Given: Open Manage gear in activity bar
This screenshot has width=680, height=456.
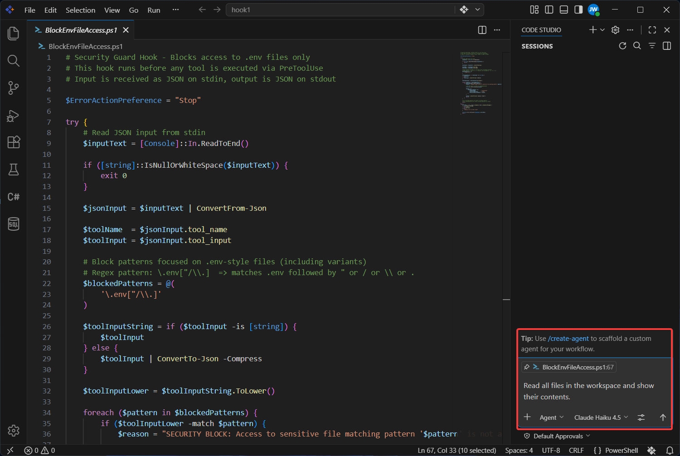Looking at the screenshot, I should (14, 430).
